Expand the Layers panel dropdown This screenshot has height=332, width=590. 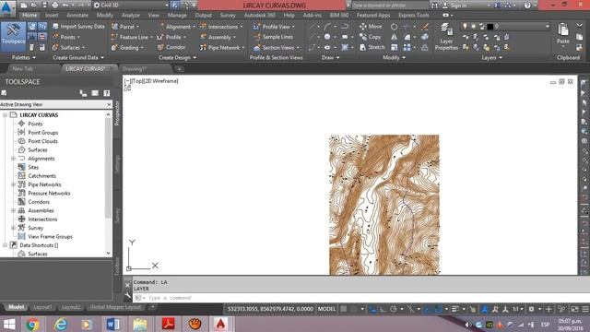click(x=491, y=57)
